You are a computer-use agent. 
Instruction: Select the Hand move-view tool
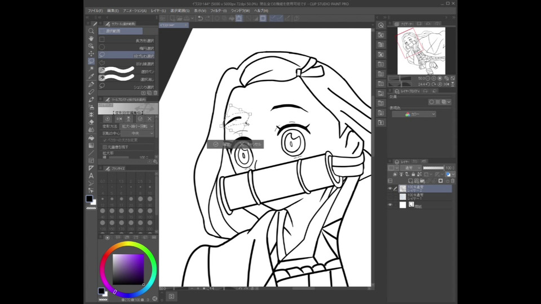91,38
